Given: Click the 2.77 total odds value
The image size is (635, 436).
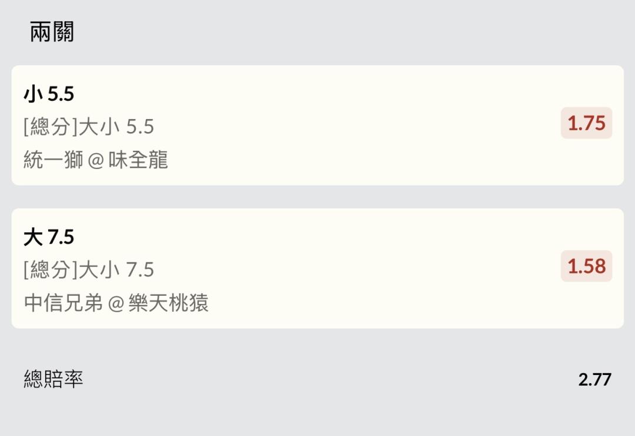Looking at the screenshot, I should [x=594, y=379].
